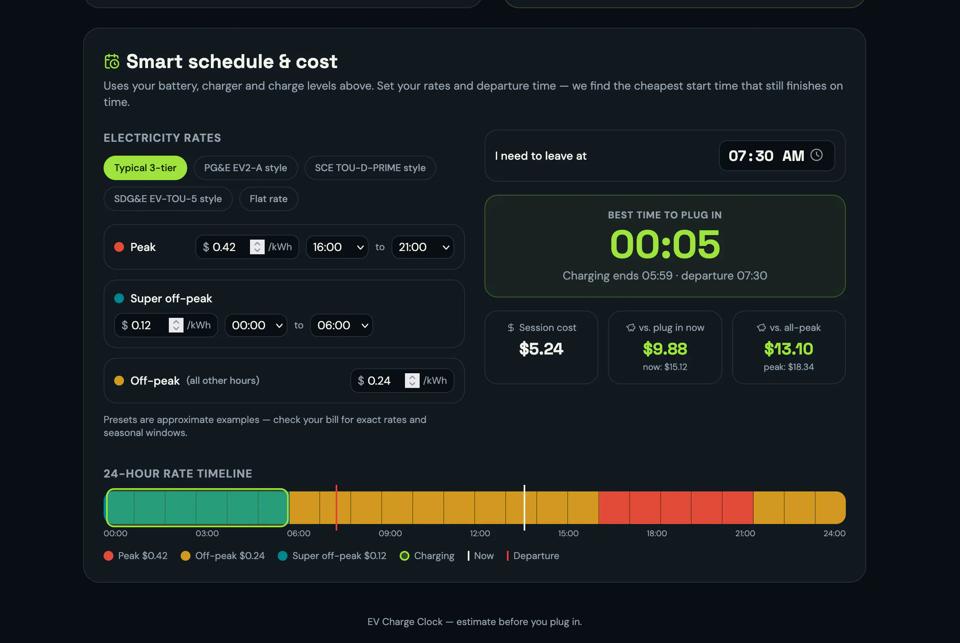Click the teal Super off-peak rate dot
The height and width of the screenshot is (643, 960).
[x=119, y=298]
